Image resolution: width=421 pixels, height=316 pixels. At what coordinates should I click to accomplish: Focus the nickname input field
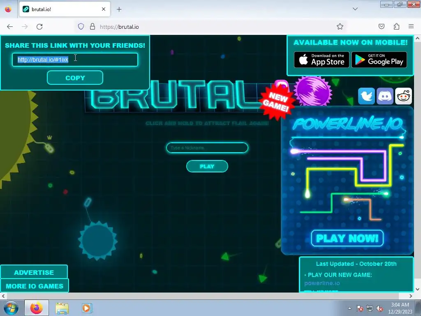(207, 148)
